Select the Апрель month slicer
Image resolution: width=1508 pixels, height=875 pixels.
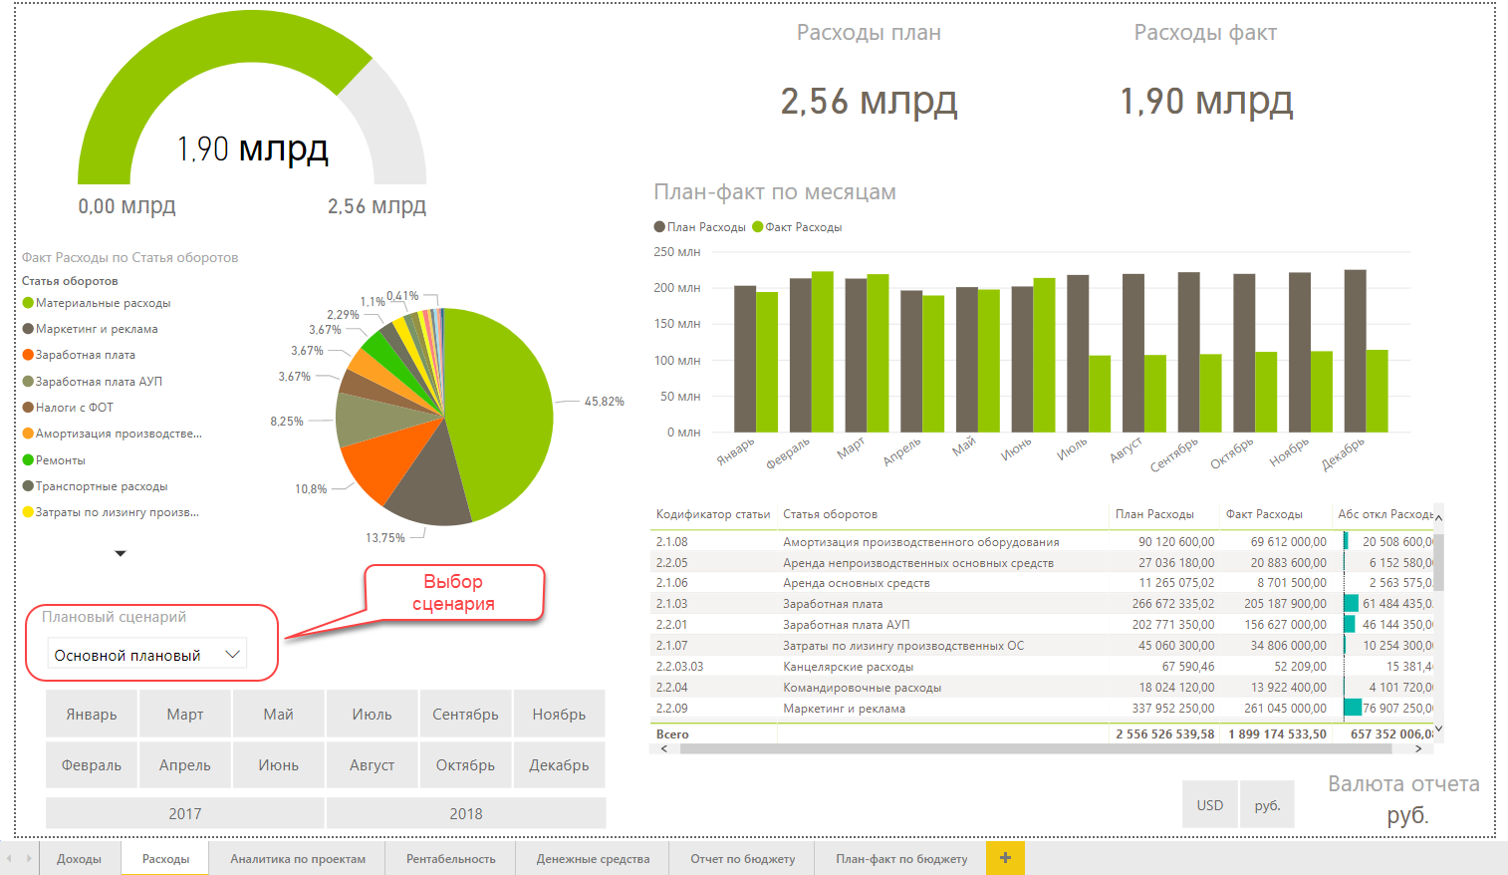click(185, 765)
